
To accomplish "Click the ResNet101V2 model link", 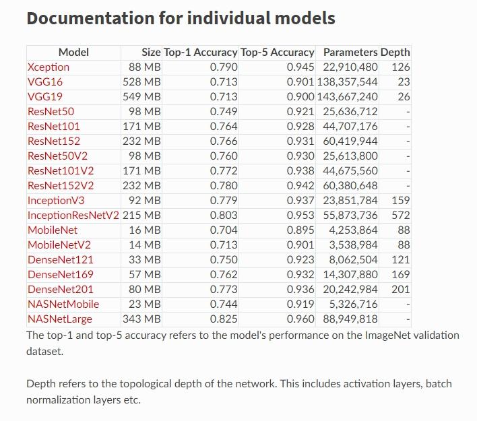I will point(61,171).
